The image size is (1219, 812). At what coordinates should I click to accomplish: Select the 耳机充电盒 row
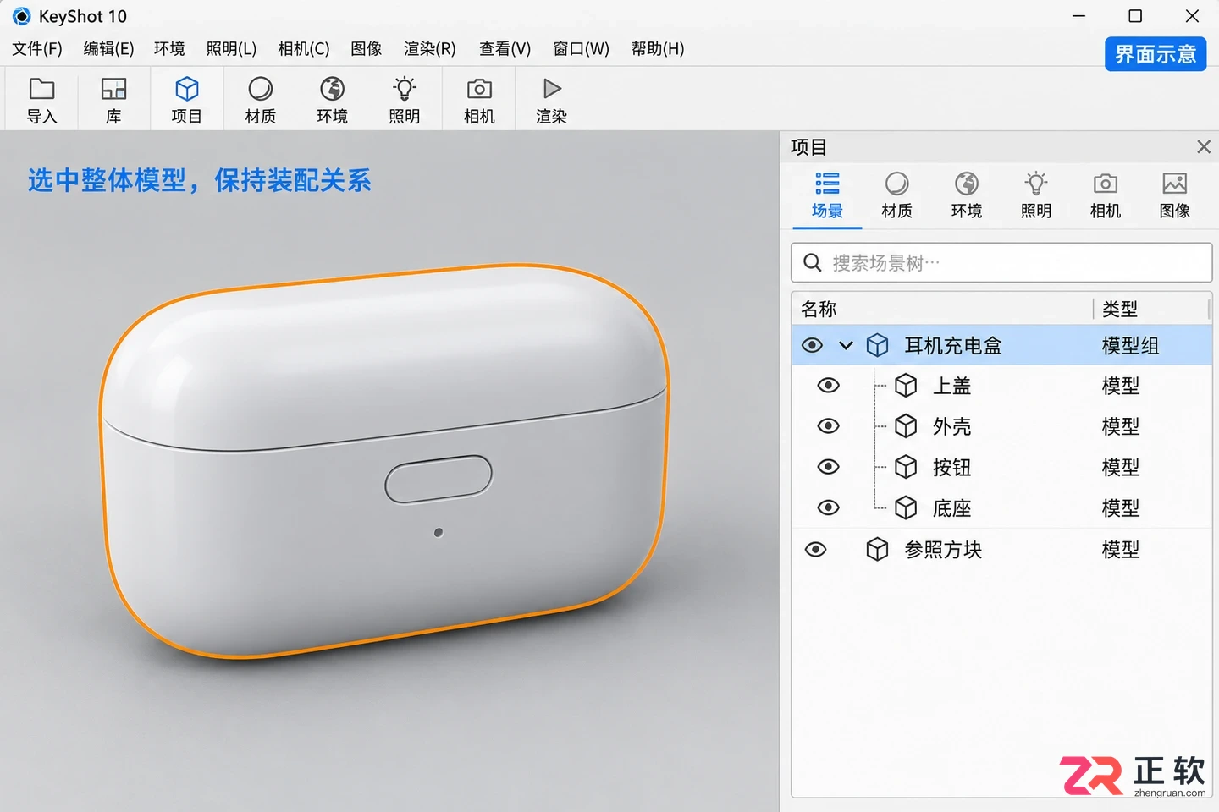(x=1001, y=345)
